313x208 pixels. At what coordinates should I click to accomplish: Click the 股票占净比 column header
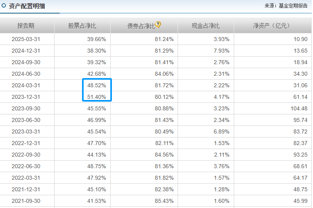pos(82,26)
